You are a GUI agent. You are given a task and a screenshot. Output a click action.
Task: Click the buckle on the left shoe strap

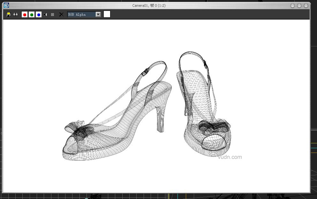[144, 73]
